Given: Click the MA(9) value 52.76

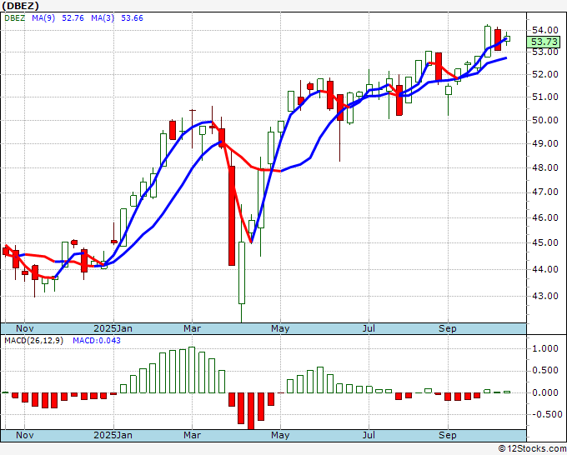Looking at the screenshot, I should [x=73, y=18].
